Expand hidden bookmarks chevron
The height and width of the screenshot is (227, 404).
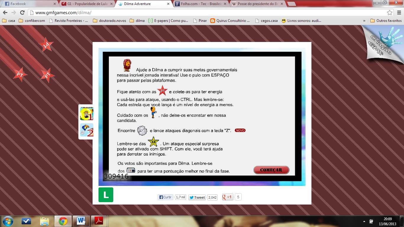pyautogui.click(x=364, y=21)
